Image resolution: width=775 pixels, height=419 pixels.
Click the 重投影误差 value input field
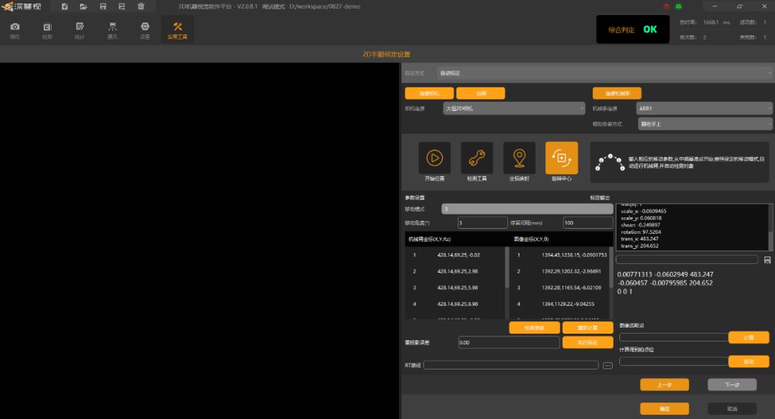509,342
